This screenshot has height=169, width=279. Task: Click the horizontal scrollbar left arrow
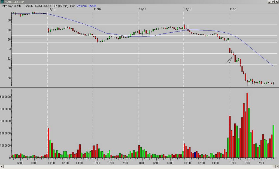pos(2,166)
